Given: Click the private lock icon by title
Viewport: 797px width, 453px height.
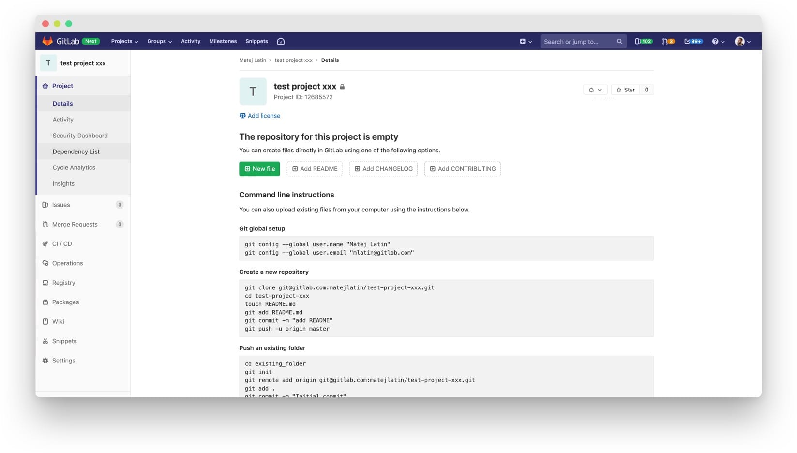Looking at the screenshot, I should pos(342,87).
